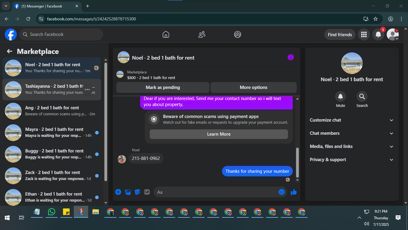Choose a GIF in composer
Image resolution: width=408 pixels, height=230 pixels.
pos(147,192)
